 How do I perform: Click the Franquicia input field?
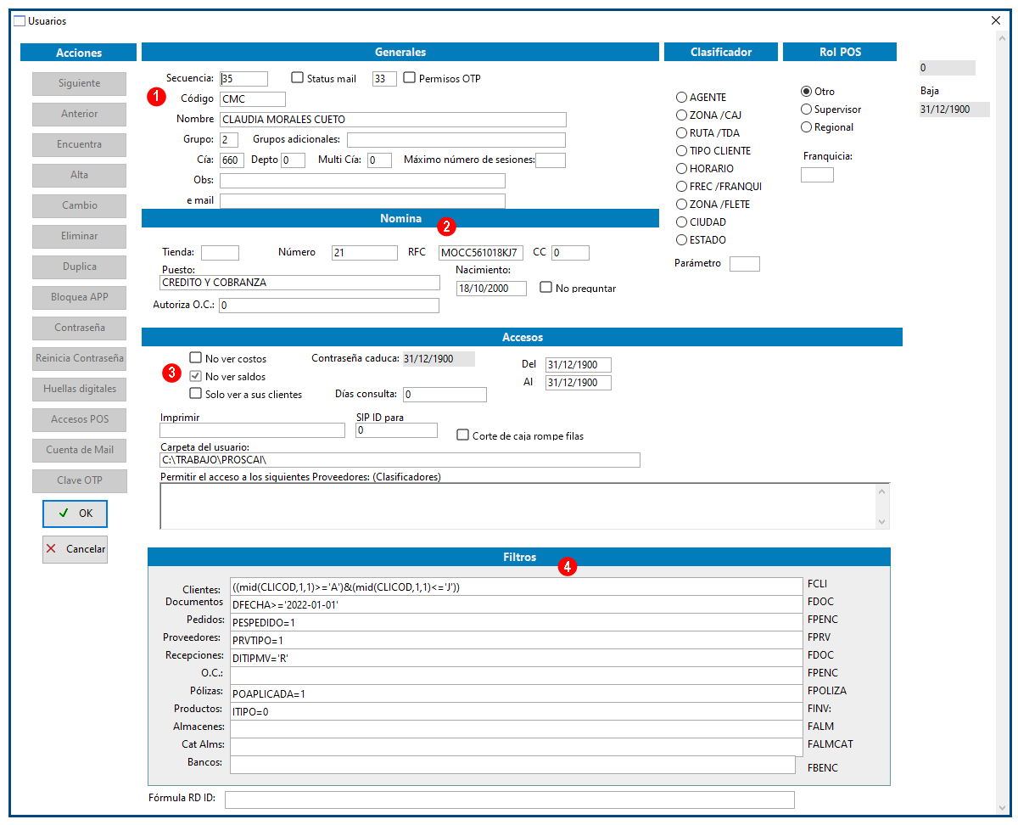[818, 175]
